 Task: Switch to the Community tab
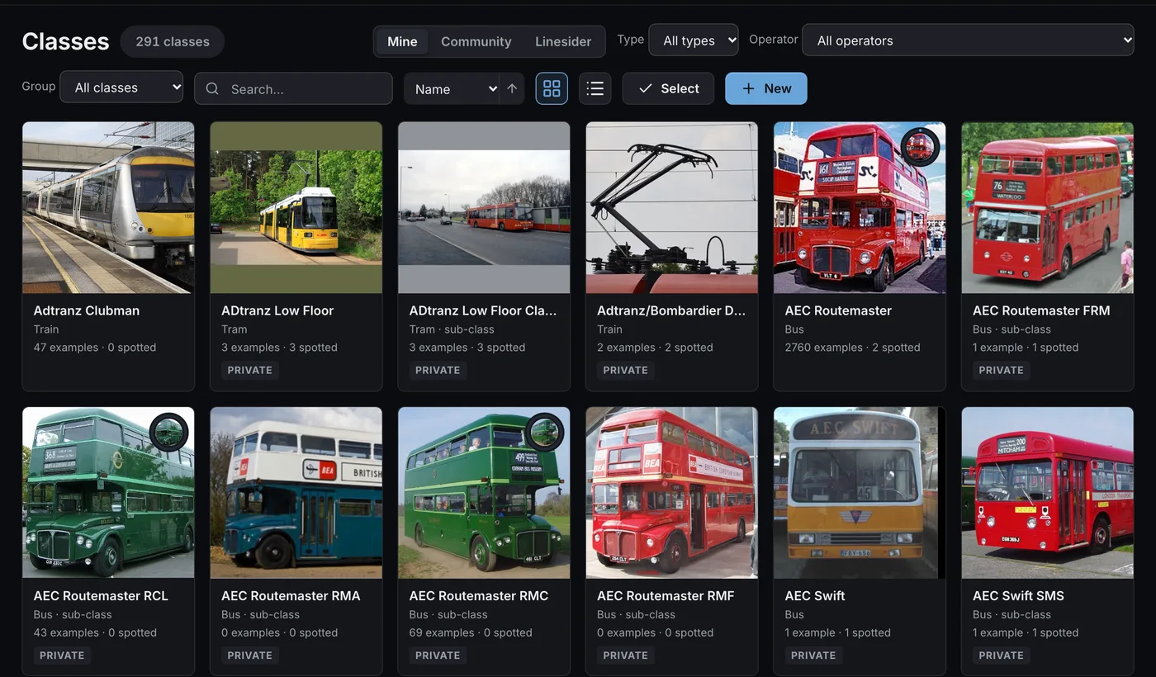coord(476,41)
